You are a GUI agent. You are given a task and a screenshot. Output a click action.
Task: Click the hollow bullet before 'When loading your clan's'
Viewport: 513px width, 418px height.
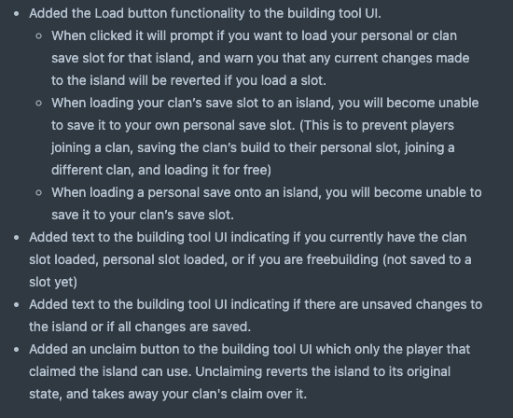pos(38,104)
